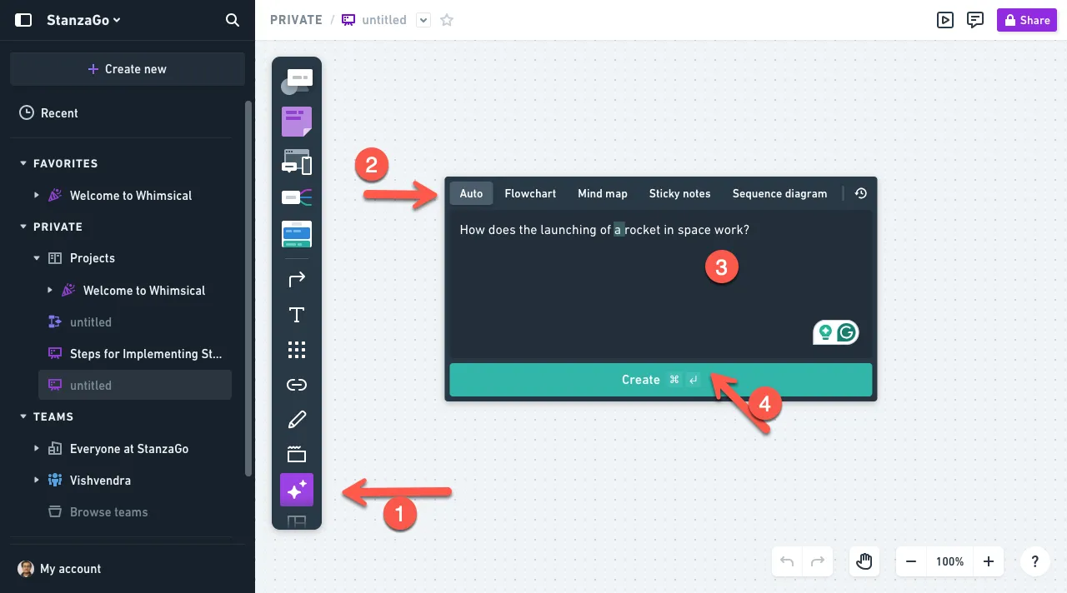
Task: Switch to Sequence diagram tab
Action: [x=779, y=193]
